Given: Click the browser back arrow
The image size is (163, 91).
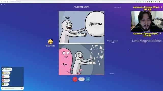Looking at the screenshot, I should 1,2.
